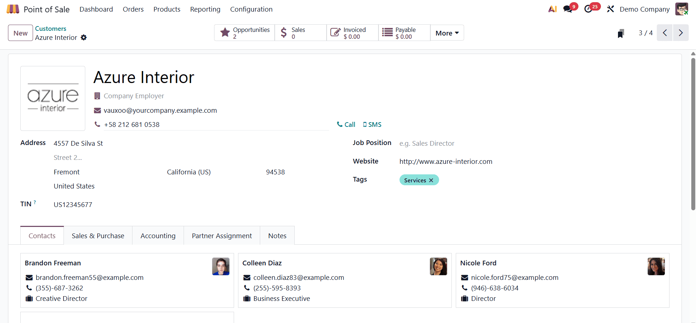Viewport: 696px width, 323px height.
Task: Open the activities clock icon with 25 badge
Action: pos(588,9)
